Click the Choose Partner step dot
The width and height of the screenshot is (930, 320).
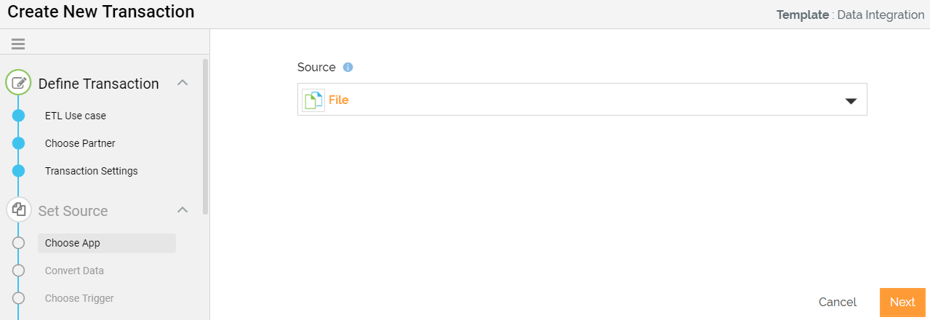[x=19, y=143]
